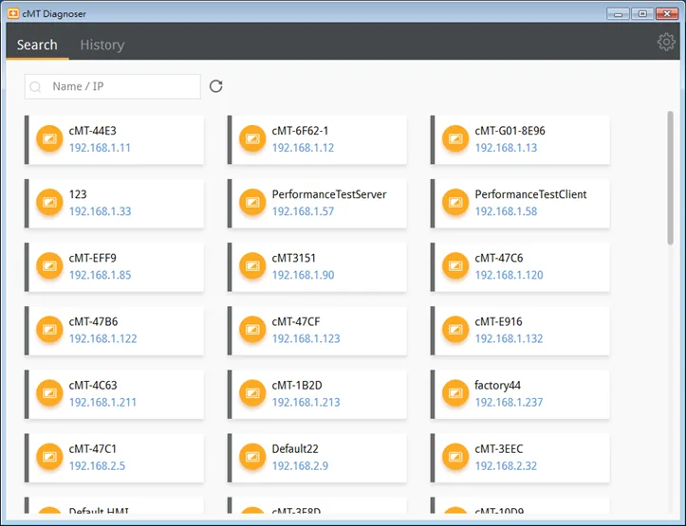
Task: Open the 192.168.1.12 address link
Action: click(x=303, y=148)
